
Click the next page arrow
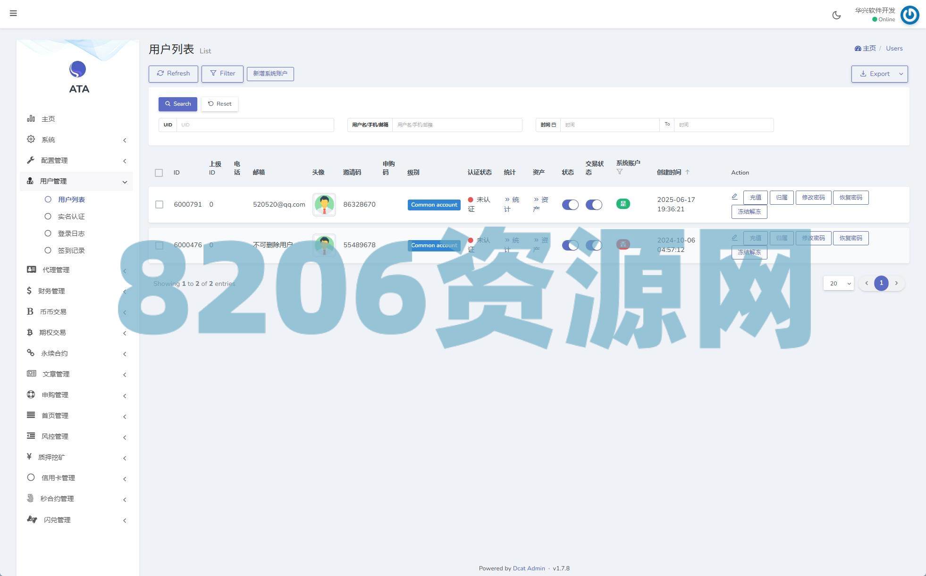[x=896, y=283]
